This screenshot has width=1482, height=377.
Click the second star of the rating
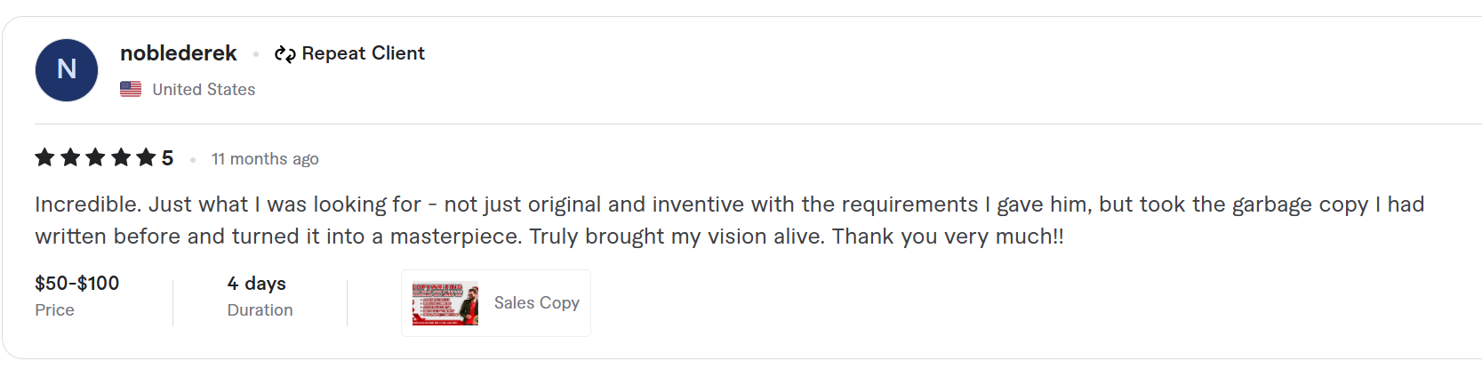click(x=70, y=158)
